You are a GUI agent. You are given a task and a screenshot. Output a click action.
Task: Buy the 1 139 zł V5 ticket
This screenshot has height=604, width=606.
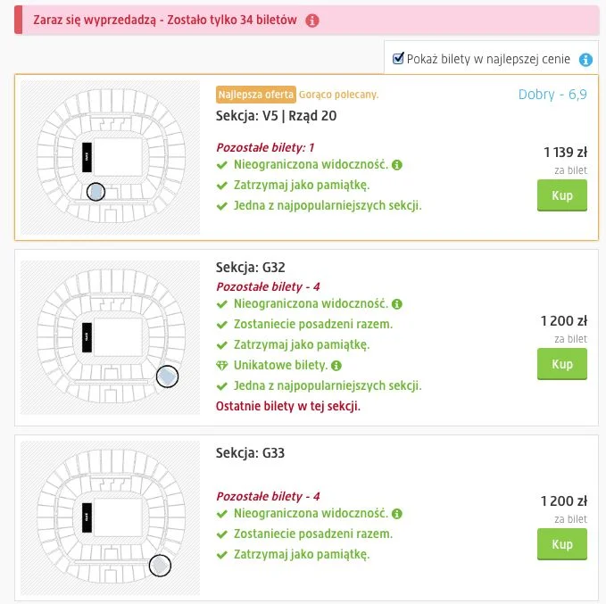pos(562,195)
